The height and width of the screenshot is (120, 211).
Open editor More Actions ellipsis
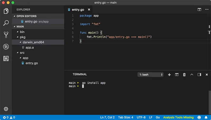point(207,9)
